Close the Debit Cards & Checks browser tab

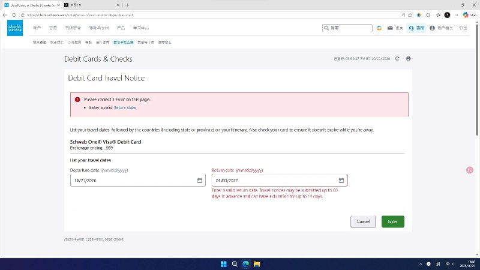(x=58, y=5)
